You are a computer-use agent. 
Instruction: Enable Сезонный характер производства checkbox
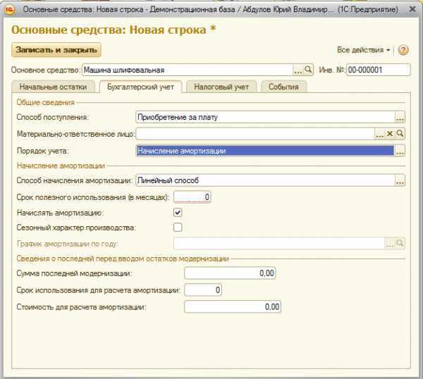tap(178, 228)
